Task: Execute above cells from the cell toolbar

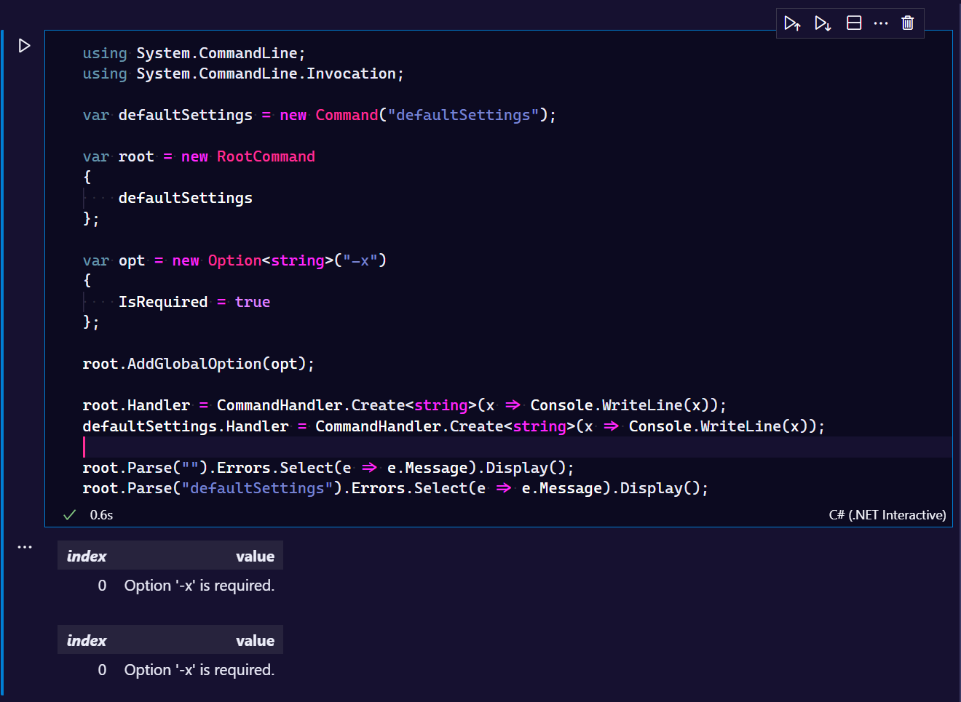Action: 793,23
